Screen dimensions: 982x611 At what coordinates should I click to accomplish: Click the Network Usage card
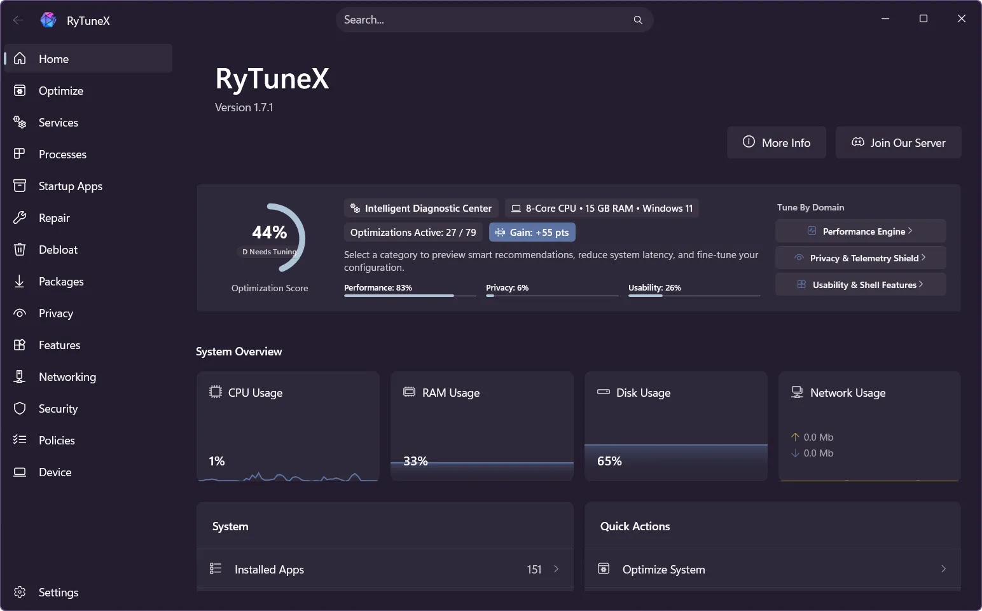pos(869,426)
